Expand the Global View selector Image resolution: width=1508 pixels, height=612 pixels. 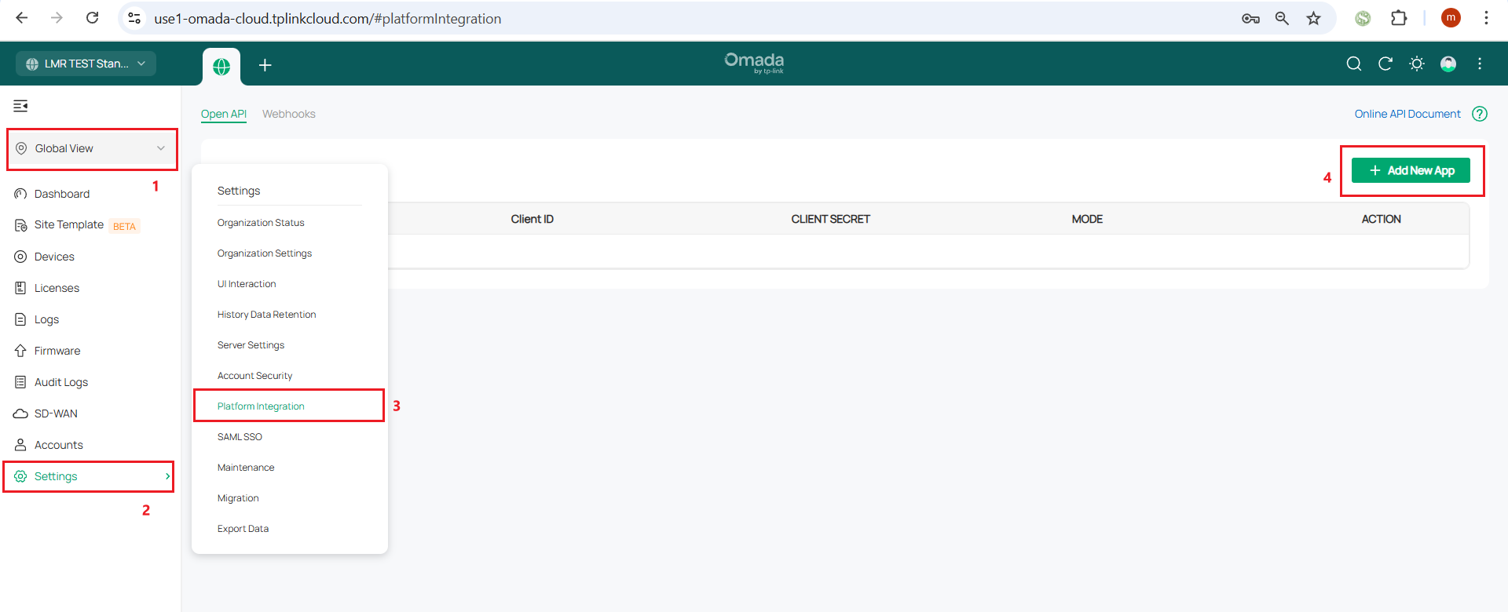click(x=93, y=148)
